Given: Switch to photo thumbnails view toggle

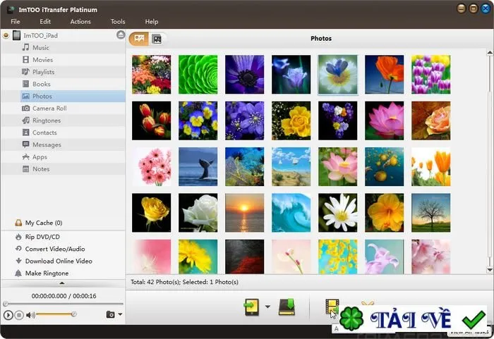Looking at the screenshot, I should click(139, 39).
